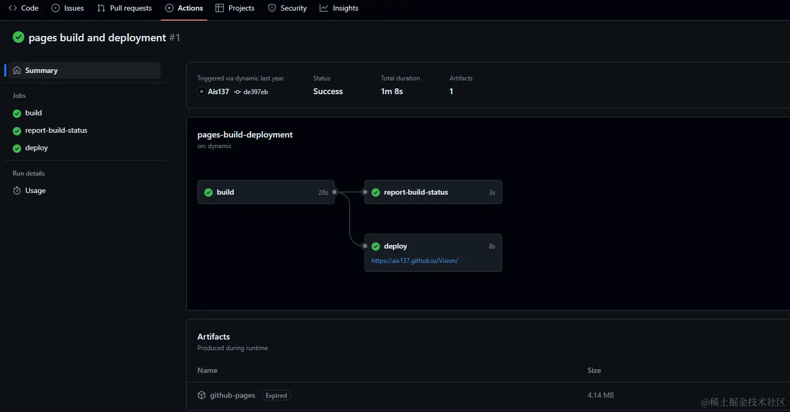Select Summary in the sidebar
Screen dimensions: 790x412
coord(85,70)
